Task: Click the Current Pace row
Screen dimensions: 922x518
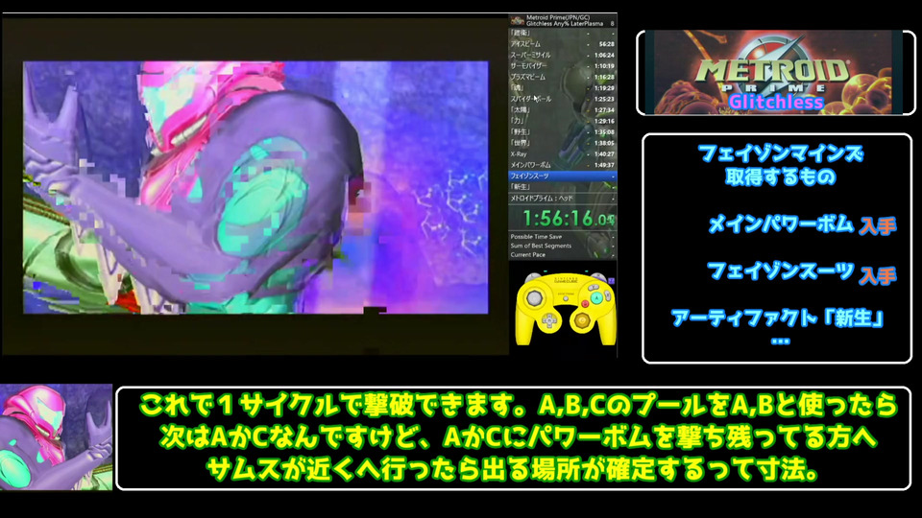Action: click(562, 255)
